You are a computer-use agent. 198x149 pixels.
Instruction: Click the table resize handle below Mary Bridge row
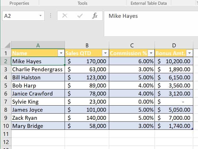click(192, 129)
